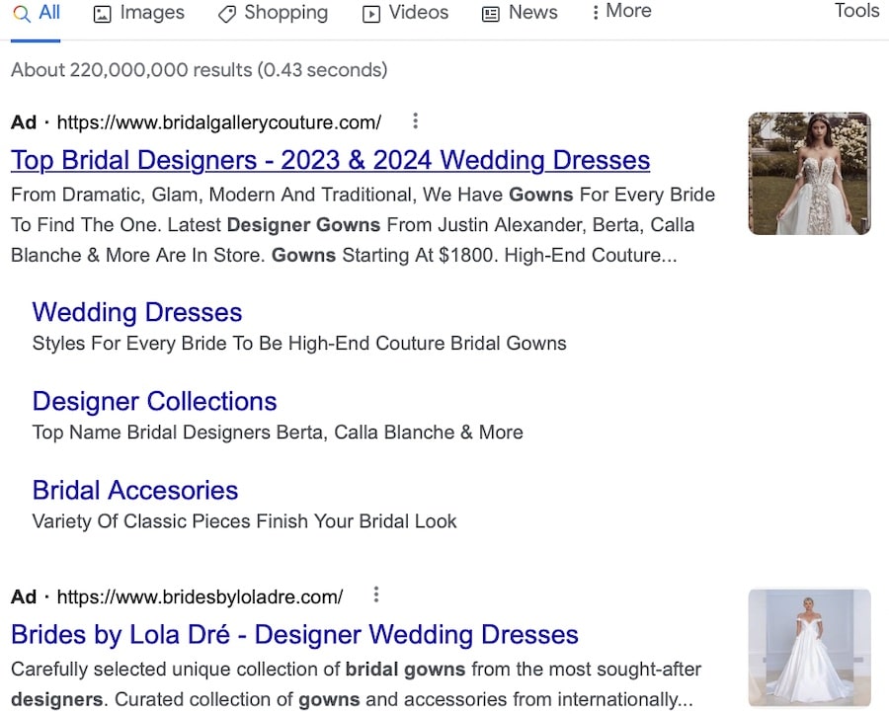Click the lace gown outdoor ad thumbnail
Image resolution: width=889 pixels, height=714 pixels.
810,174
